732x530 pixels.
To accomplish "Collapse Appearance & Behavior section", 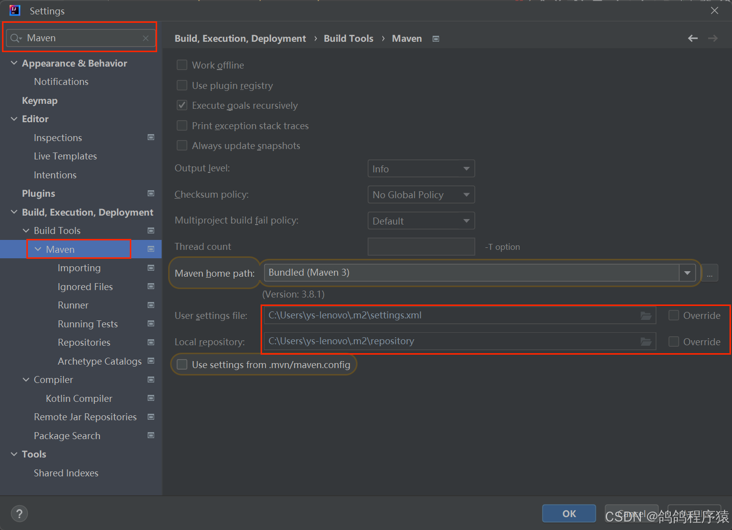I will [x=14, y=63].
